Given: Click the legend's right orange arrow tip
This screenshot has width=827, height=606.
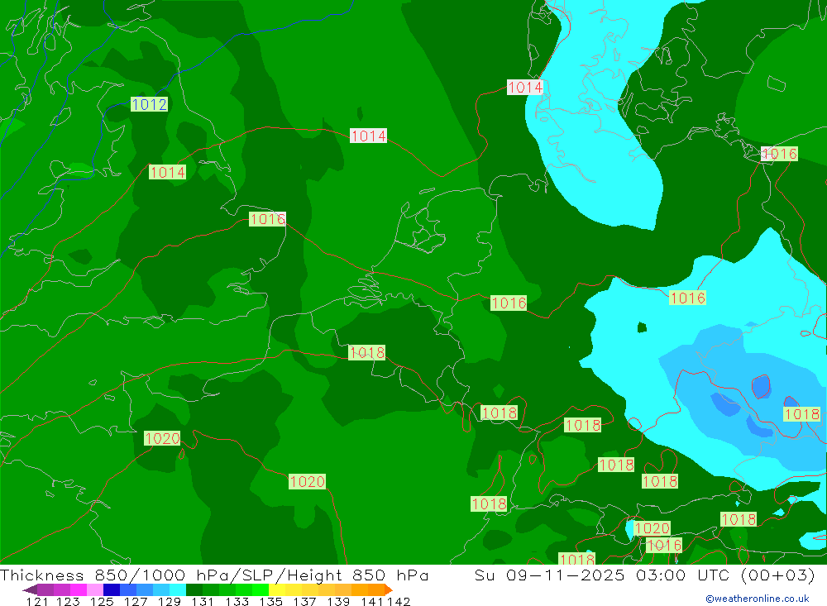Looking at the screenshot, I should [x=389, y=589].
